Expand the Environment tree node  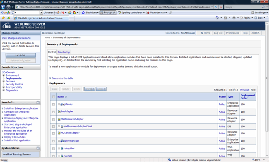tap(3, 75)
